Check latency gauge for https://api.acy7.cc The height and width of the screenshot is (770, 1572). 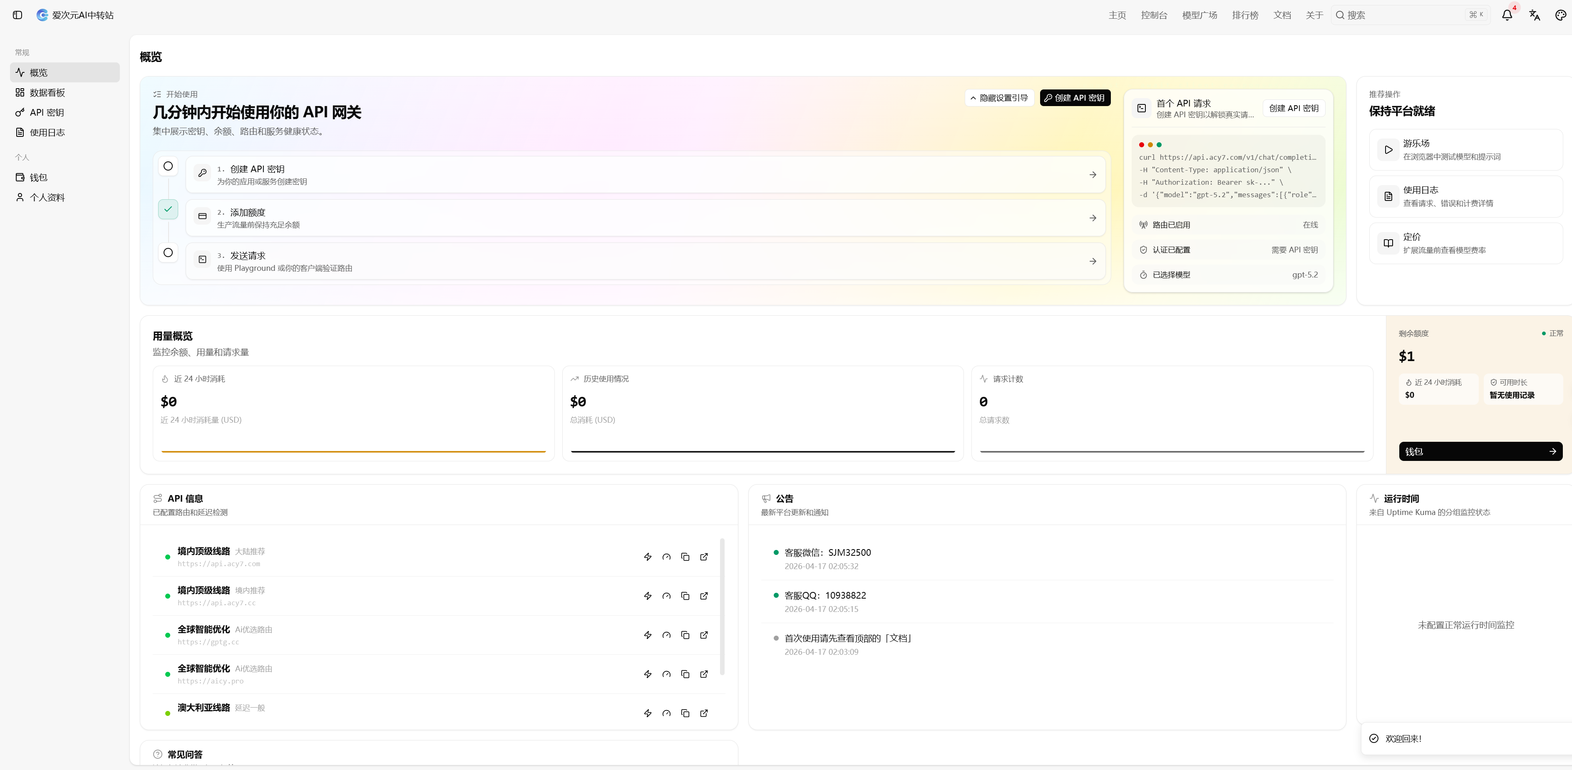[x=666, y=596]
